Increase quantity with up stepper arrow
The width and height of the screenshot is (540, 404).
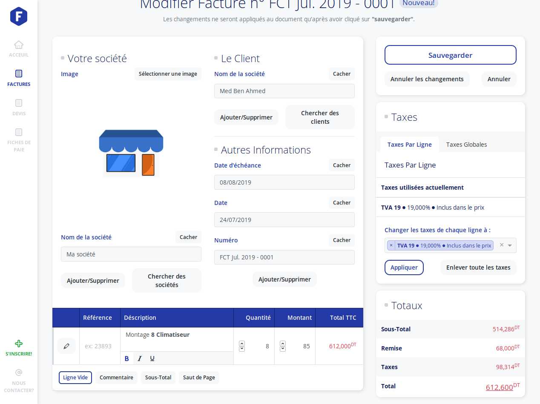coord(242,343)
